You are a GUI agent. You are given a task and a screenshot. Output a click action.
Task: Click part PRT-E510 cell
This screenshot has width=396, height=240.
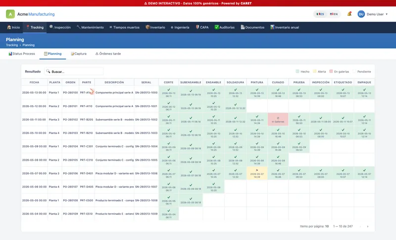86,214
